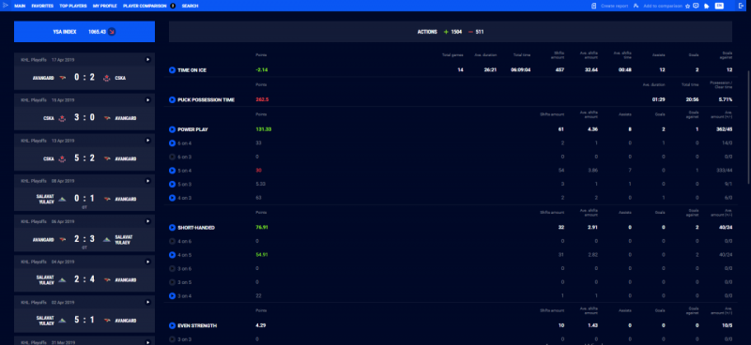This screenshot has height=345, width=751.
Task: Click the favorites star icon
Action: click(x=688, y=6)
